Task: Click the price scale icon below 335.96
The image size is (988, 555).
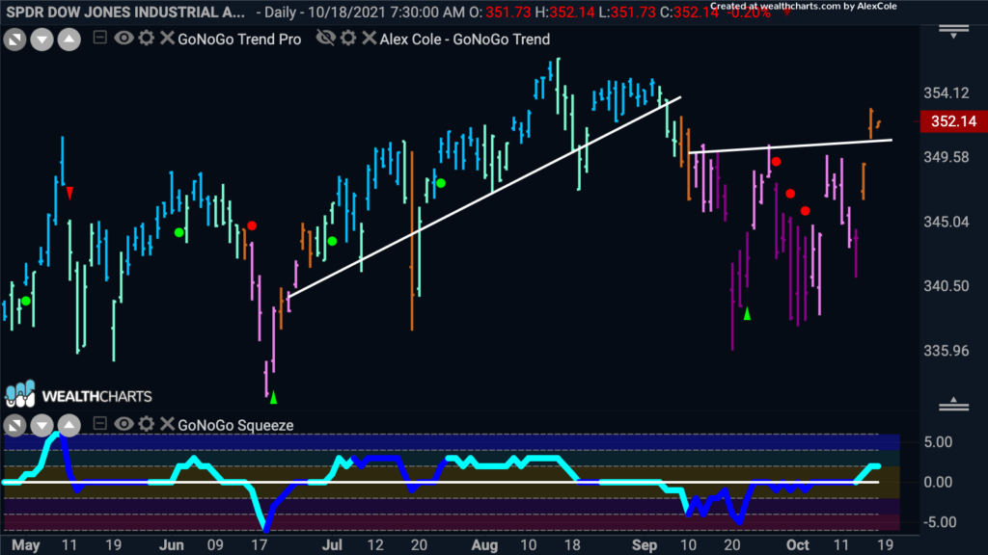Action: (954, 405)
